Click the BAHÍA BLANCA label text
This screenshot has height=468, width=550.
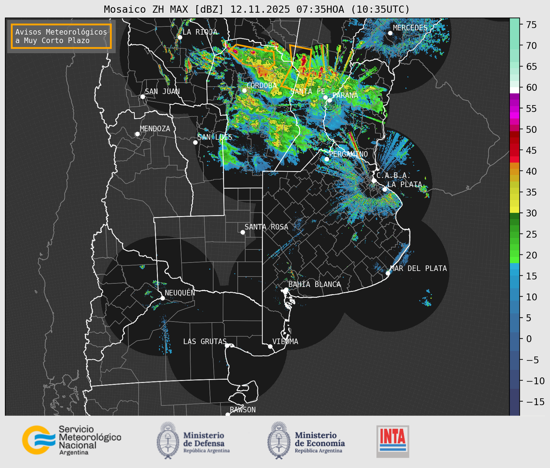point(315,284)
